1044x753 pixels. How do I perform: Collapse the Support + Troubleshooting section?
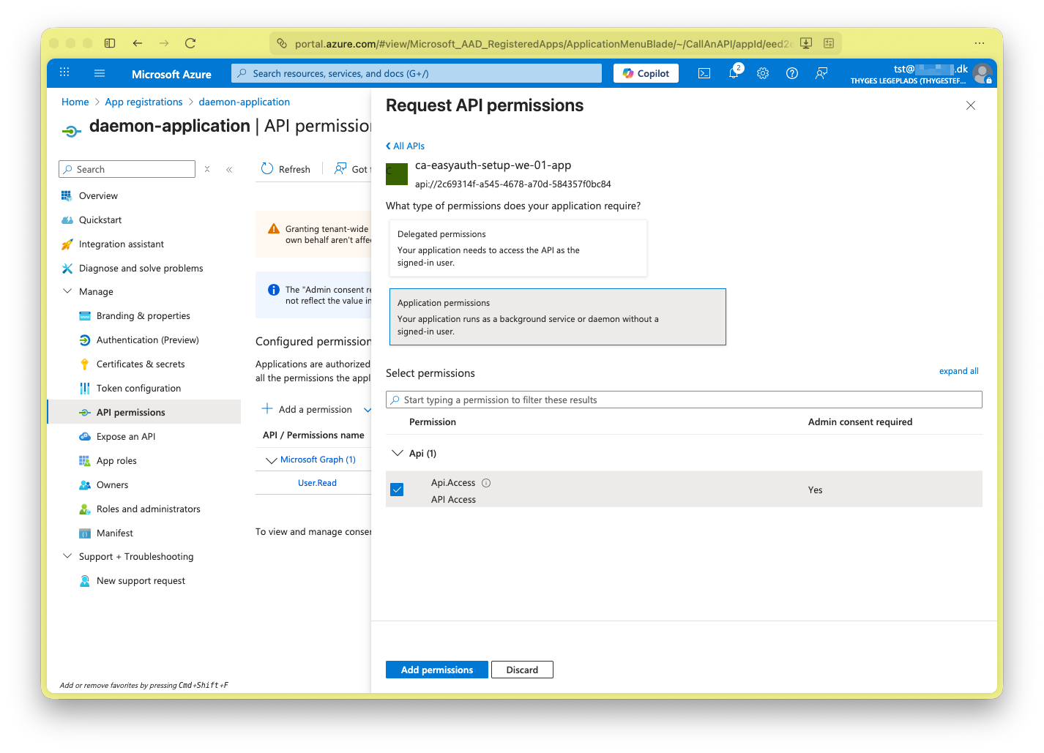[67, 556]
